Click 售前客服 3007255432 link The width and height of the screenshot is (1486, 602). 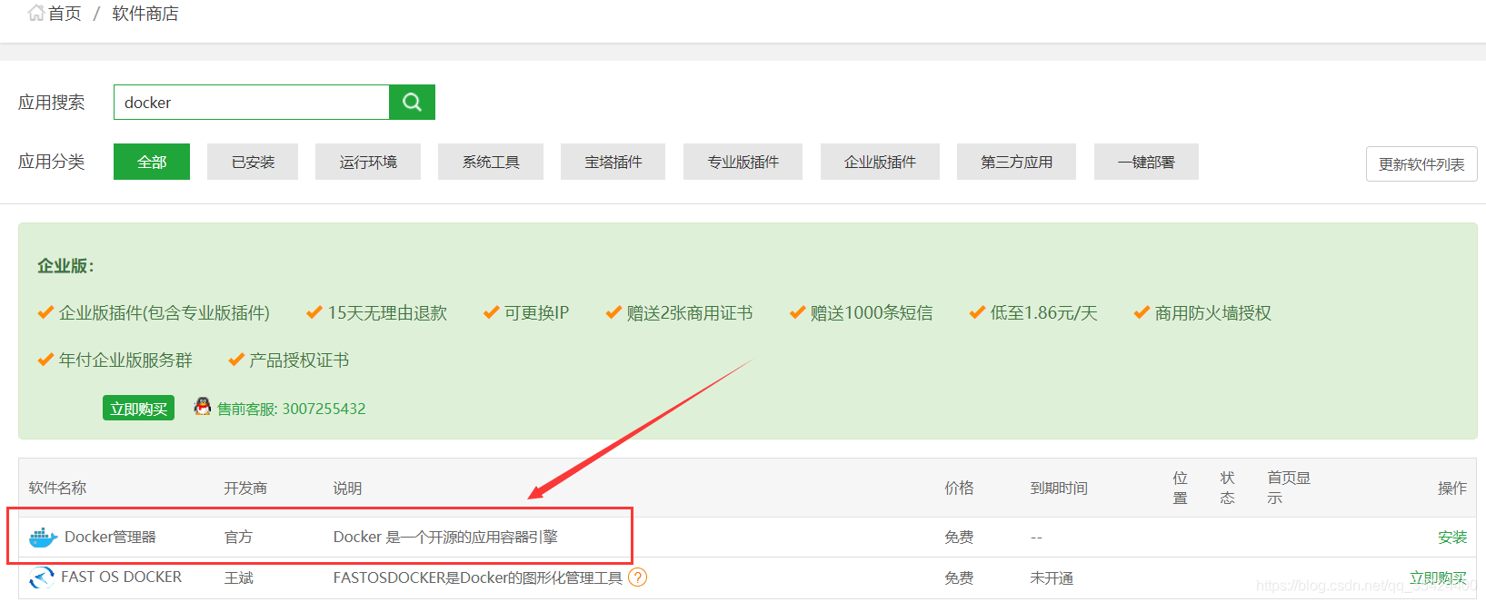291,409
